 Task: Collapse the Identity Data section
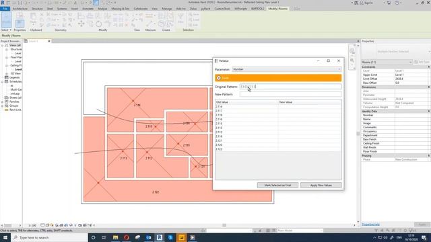pos(428,112)
